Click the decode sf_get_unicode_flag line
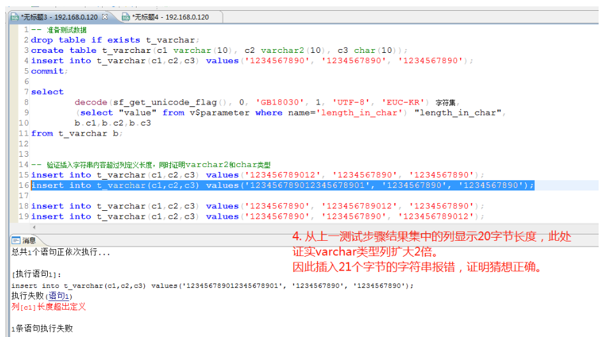 coord(267,103)
